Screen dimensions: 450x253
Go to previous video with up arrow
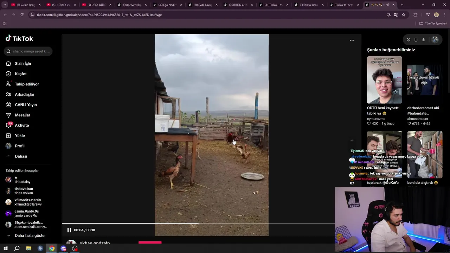pyautogui.click(x=352, y=141)
